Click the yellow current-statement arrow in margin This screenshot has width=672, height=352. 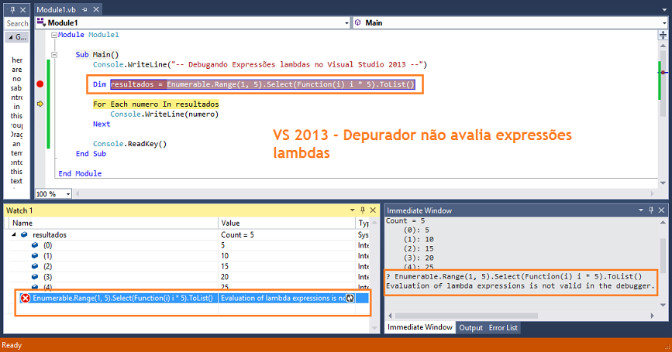(40, 104)
